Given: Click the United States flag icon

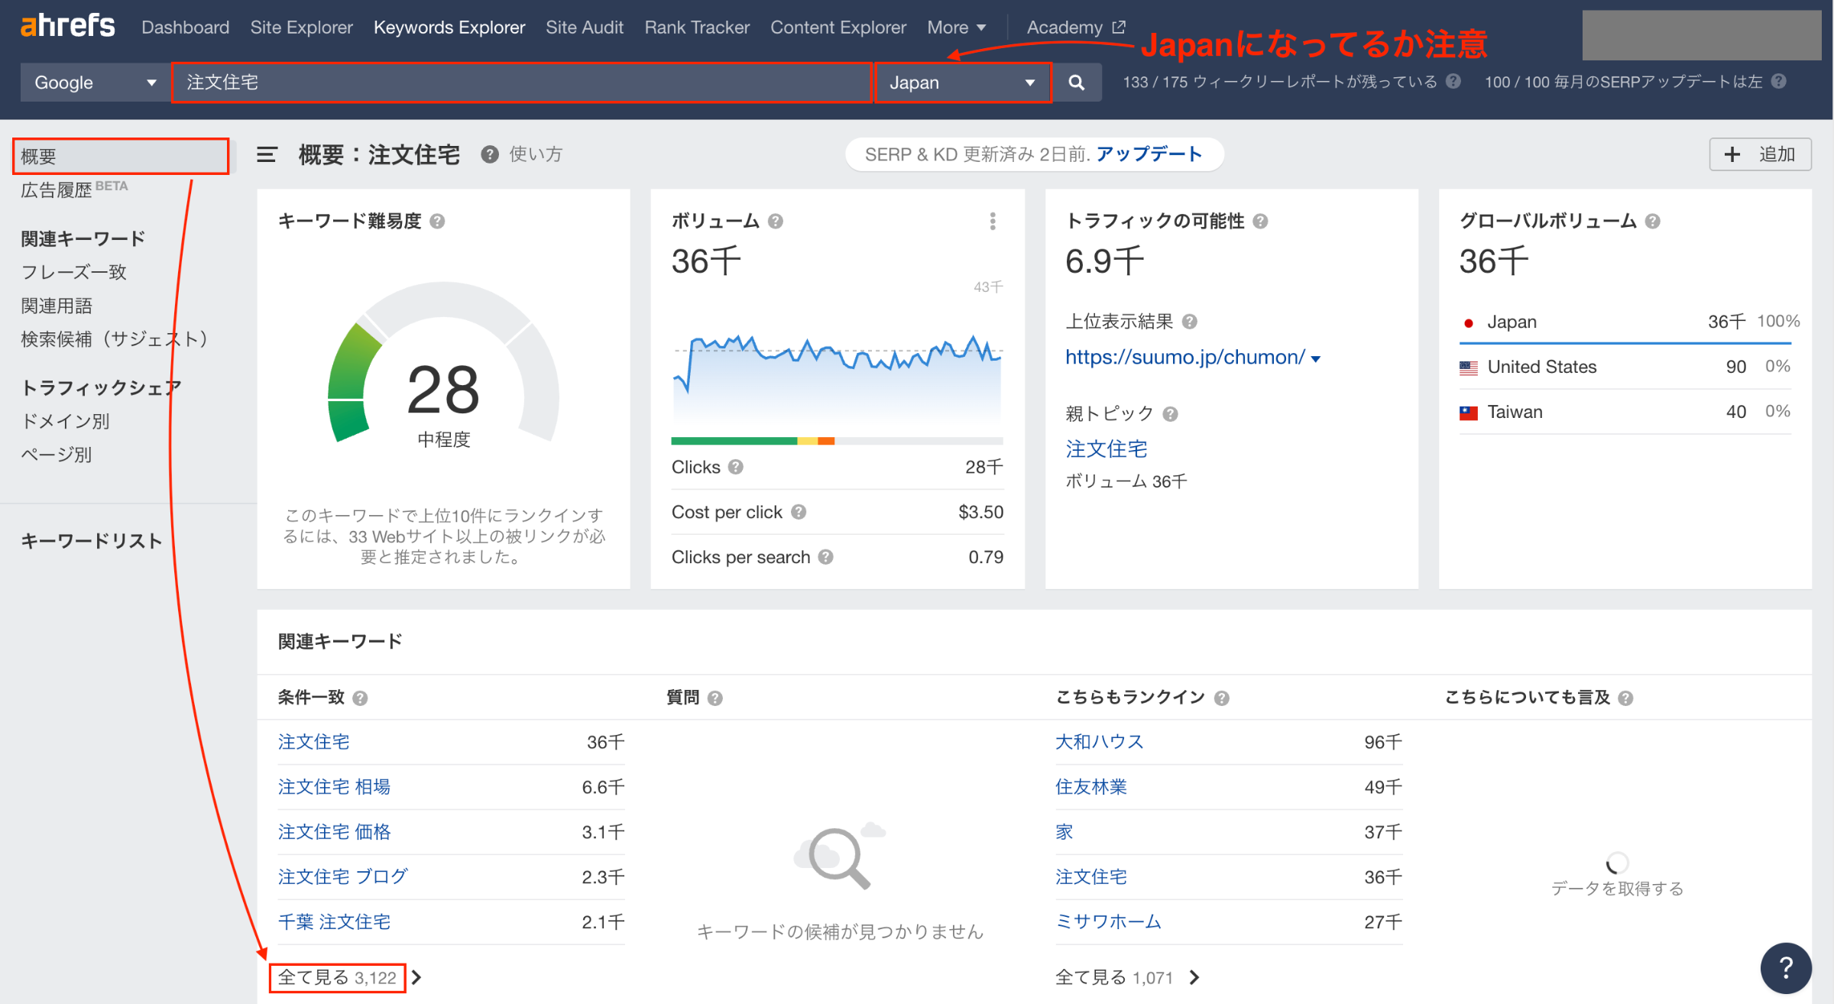Looking at the screenshot, I should (1469, 368).
